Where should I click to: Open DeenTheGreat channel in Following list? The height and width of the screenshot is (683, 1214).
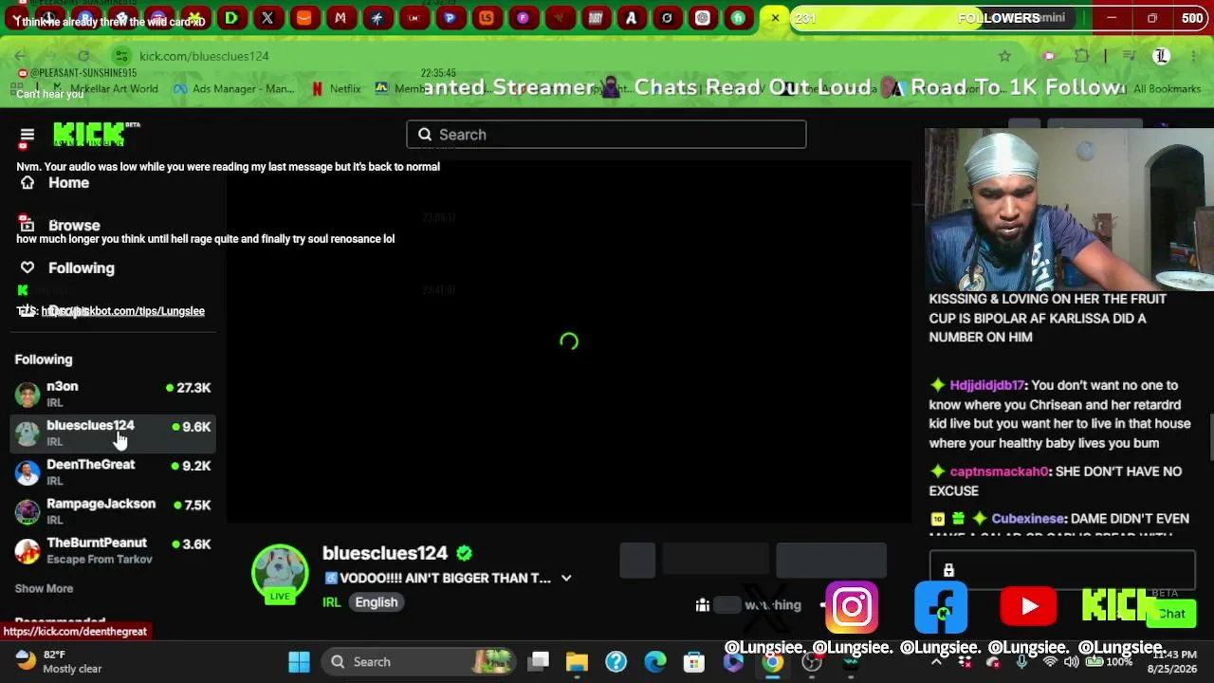point(113,471)
